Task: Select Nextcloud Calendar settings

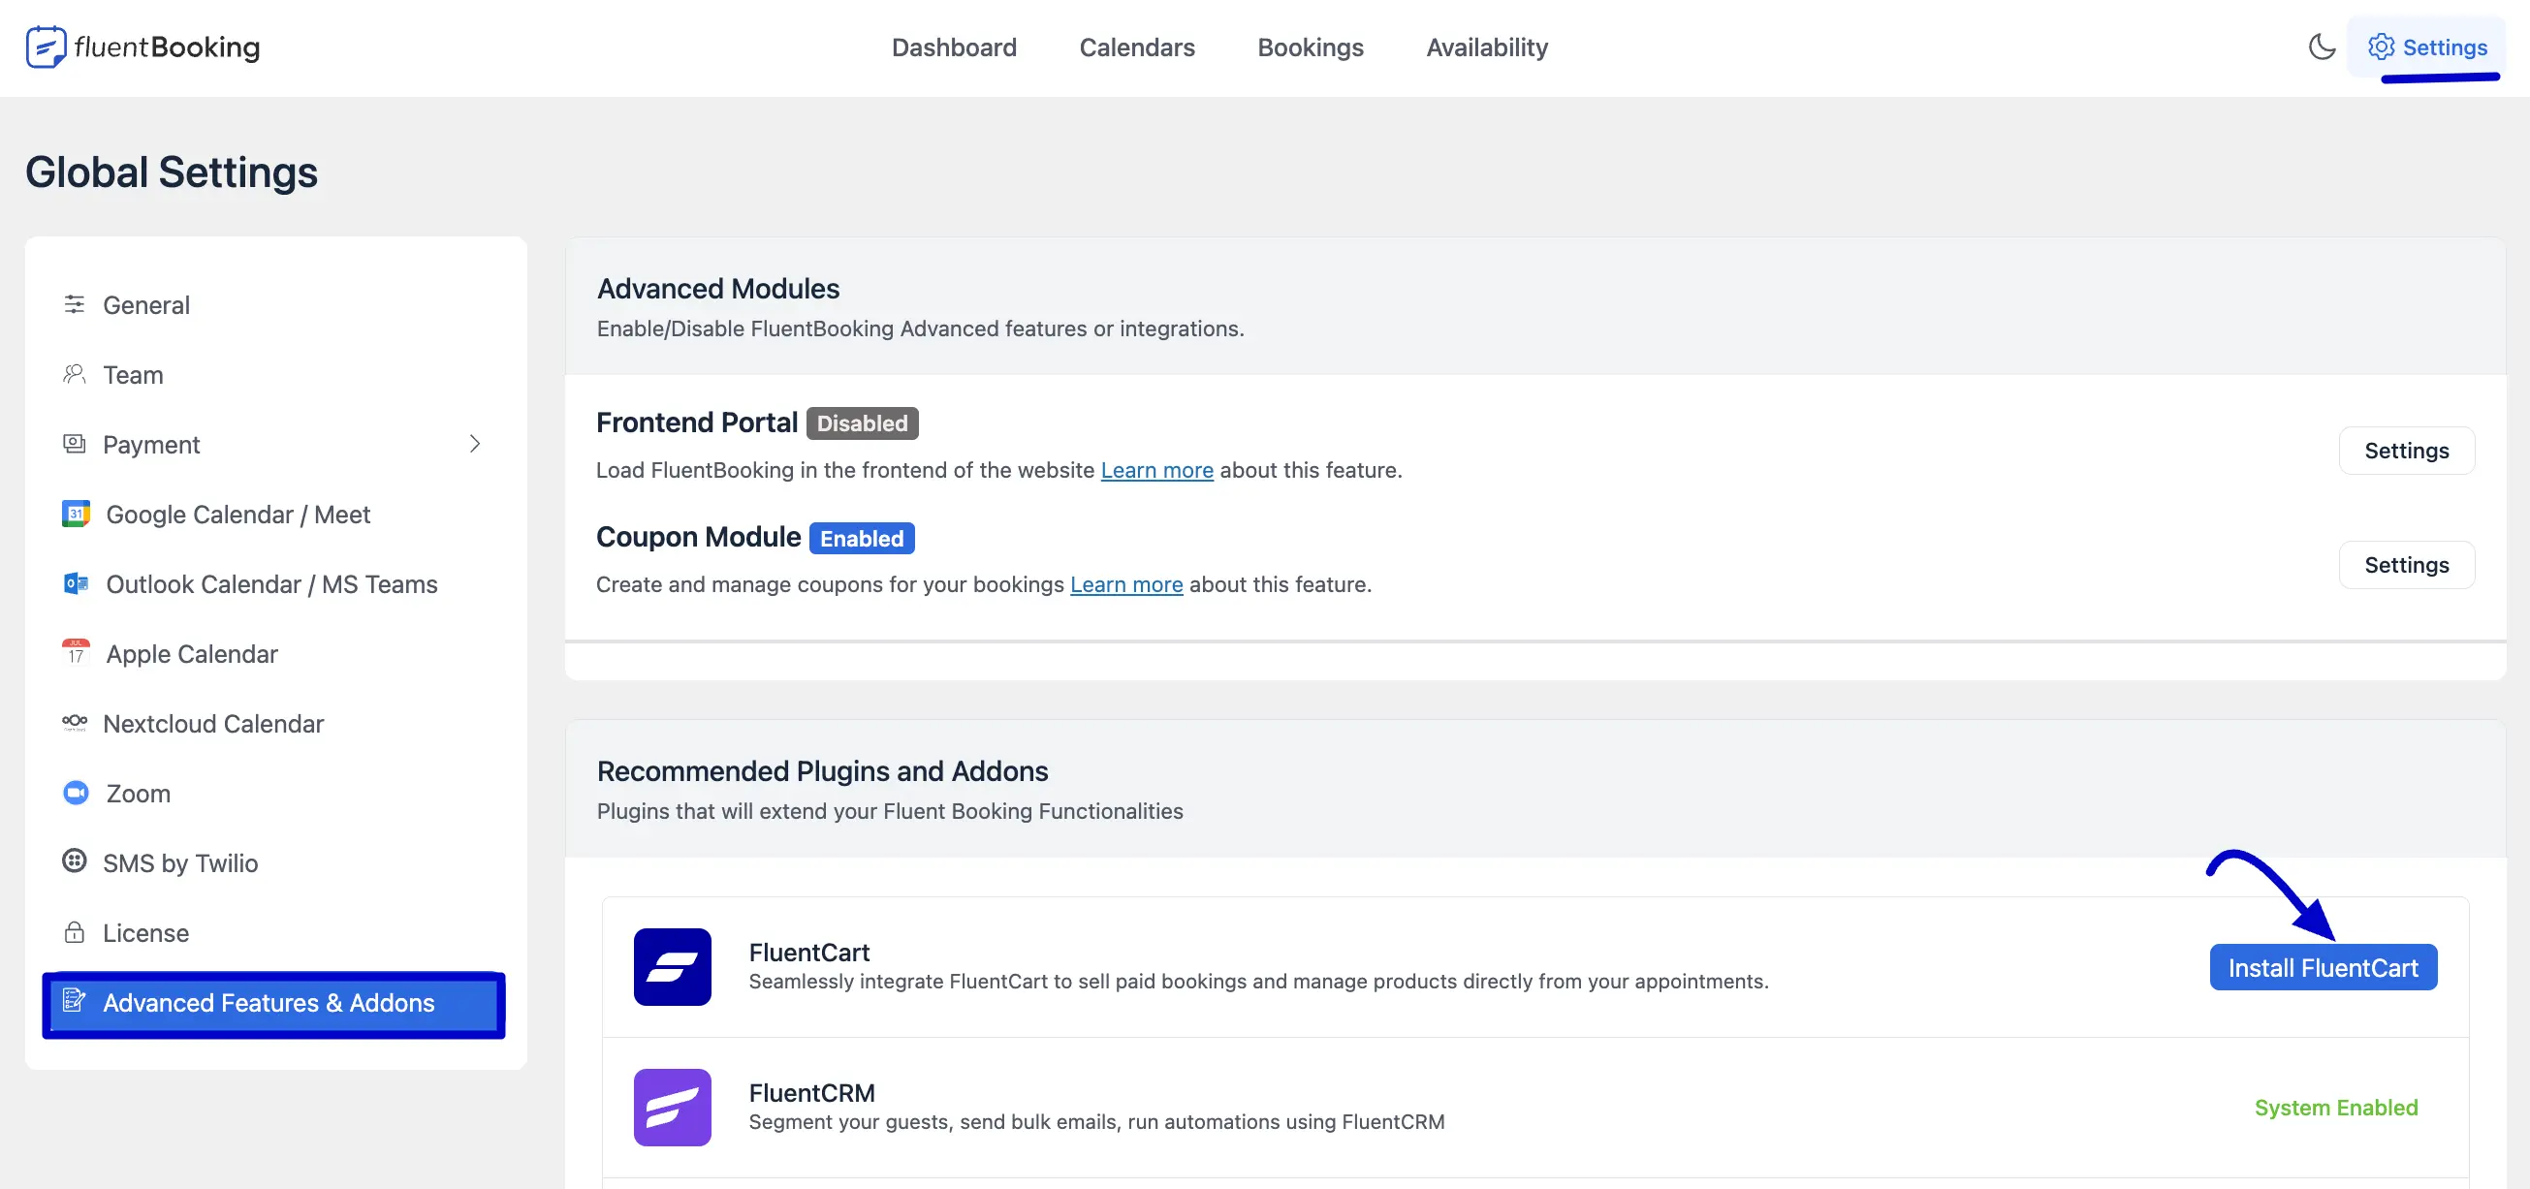Action: [274, 723]
